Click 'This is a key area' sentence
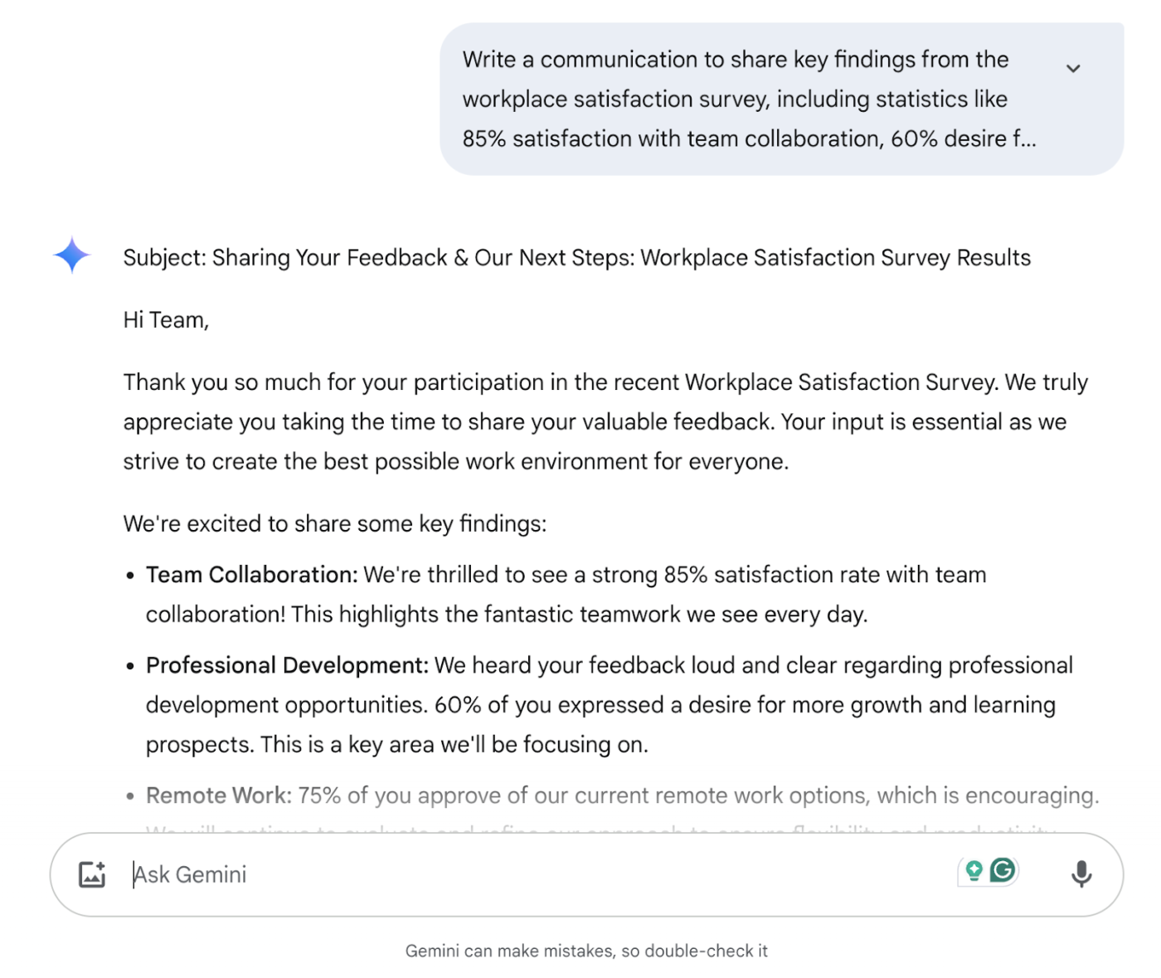 tap(453, 745)
